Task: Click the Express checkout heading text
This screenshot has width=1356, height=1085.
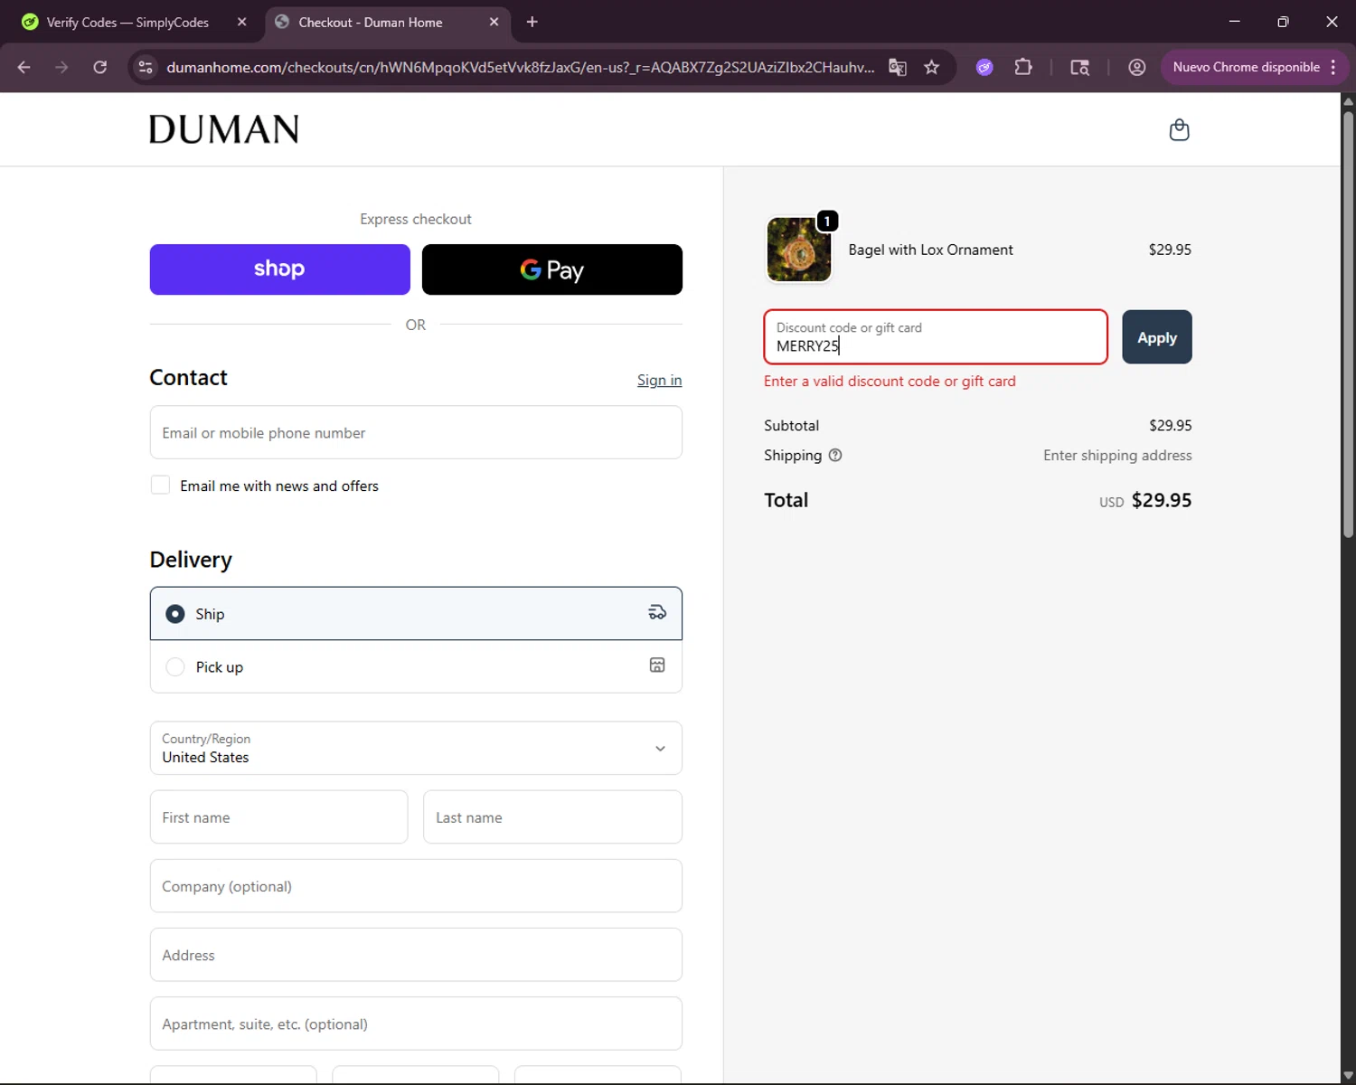Action: coord(416,219)
